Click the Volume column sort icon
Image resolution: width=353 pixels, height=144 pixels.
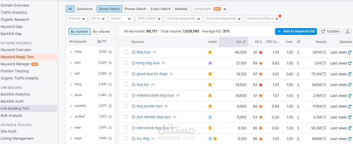point(245,42)
